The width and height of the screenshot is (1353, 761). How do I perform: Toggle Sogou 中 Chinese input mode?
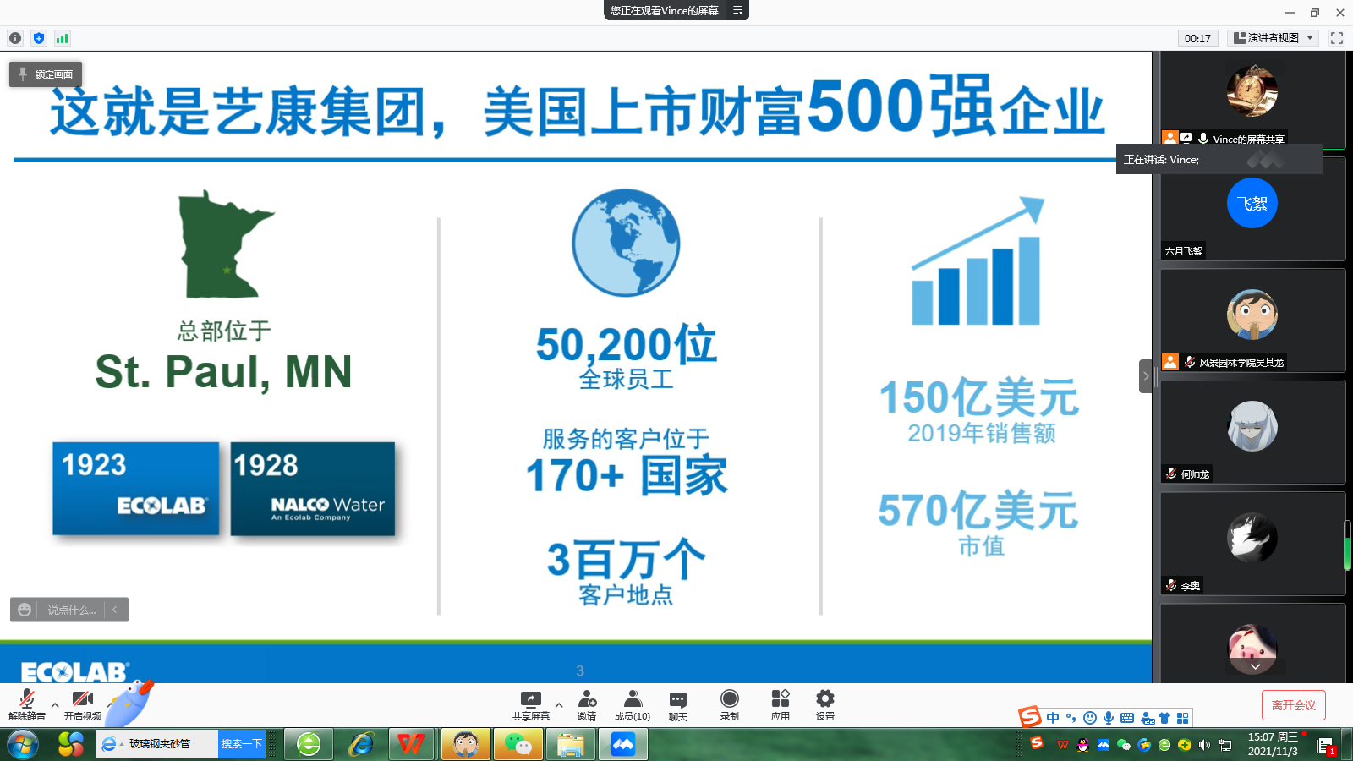point(1053,718)
